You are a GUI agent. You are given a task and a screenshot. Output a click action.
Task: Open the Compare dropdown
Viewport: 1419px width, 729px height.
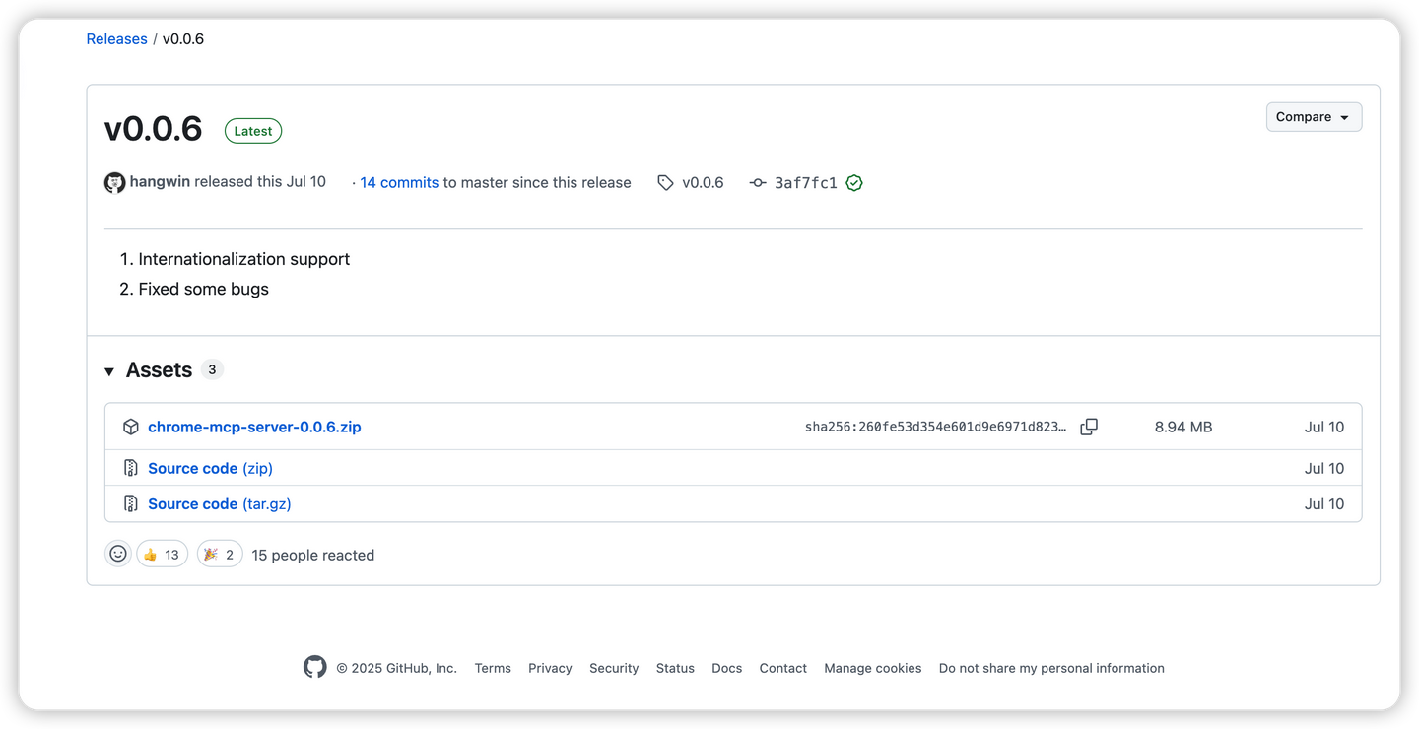point(1314,116)
